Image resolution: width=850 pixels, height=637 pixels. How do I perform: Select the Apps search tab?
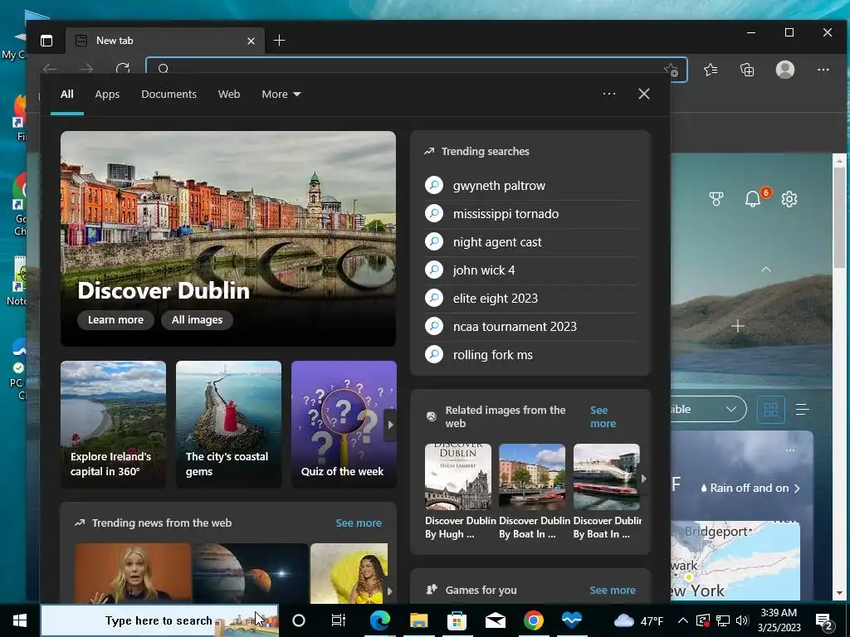(x=107, y=95)
